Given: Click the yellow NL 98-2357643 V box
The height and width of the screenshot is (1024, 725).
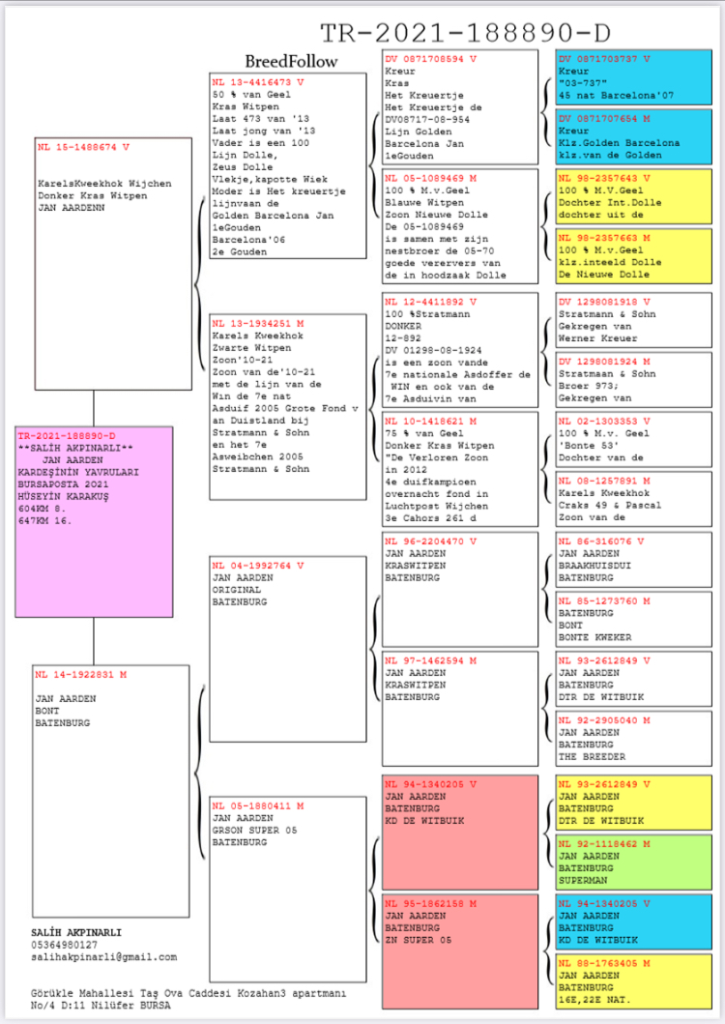Looking at the screenshot, I should (633, 196).
